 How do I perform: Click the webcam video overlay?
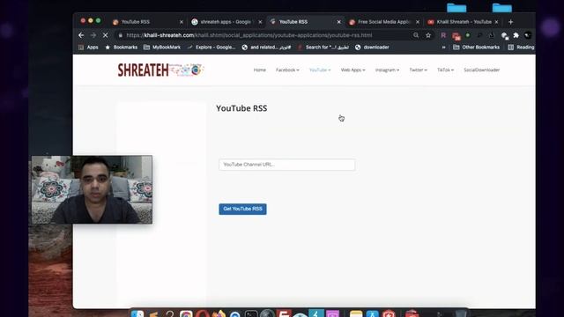pyautogui.click(x=92, y=190)
